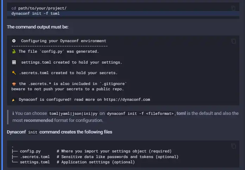Click the monkey emoji beside .gitignore line
245x170 pixels.
click(14, 84)
